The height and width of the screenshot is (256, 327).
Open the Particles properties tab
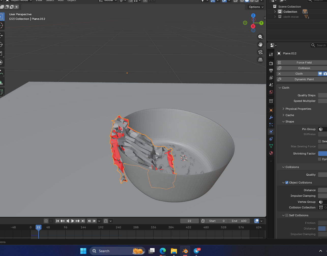(271, 125)
